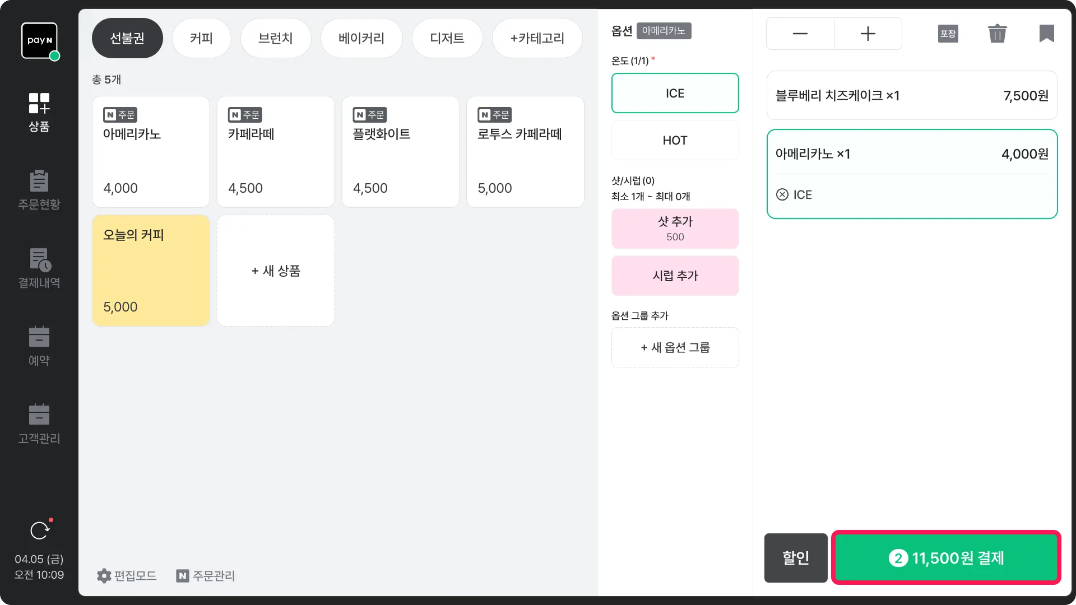Image resolution: width=1076 pixels, height=605 pixels.
Task: Delete item with trash can icon
Action: coord(997,34)
